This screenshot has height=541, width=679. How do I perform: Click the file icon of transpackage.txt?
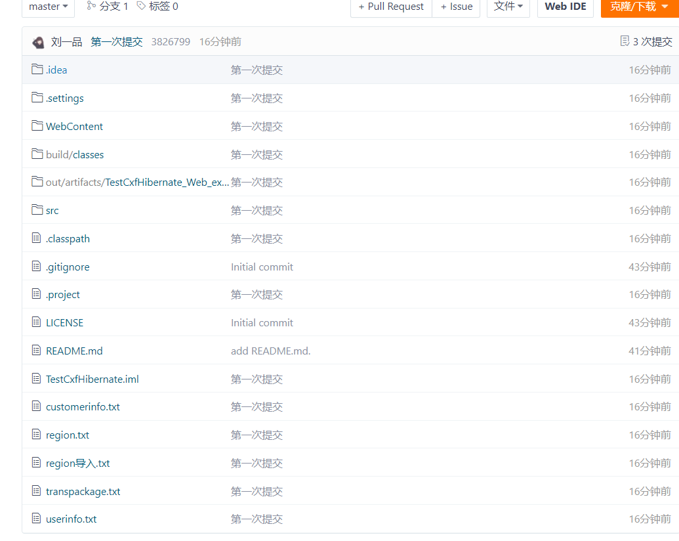point(36,490)
